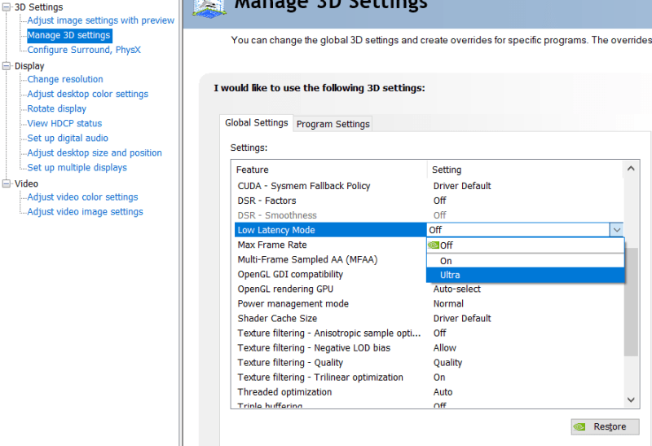Select Multi-Frame Sampled AA (MFAA) row
The image size is (652, 446).
coord(331,259)
